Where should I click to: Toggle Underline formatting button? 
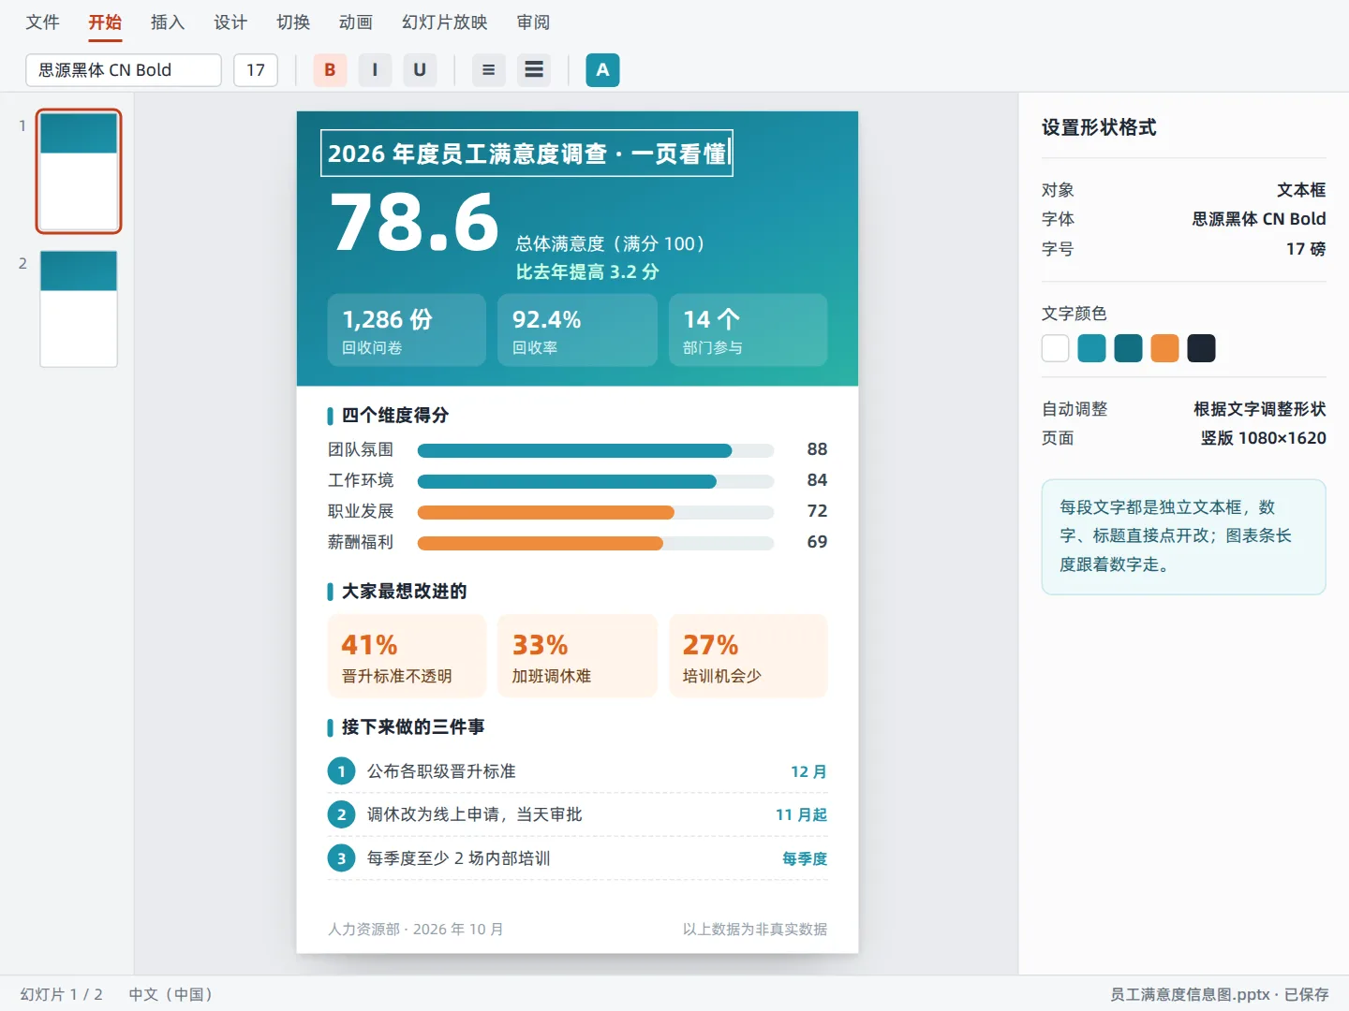(x=420, y=70)
